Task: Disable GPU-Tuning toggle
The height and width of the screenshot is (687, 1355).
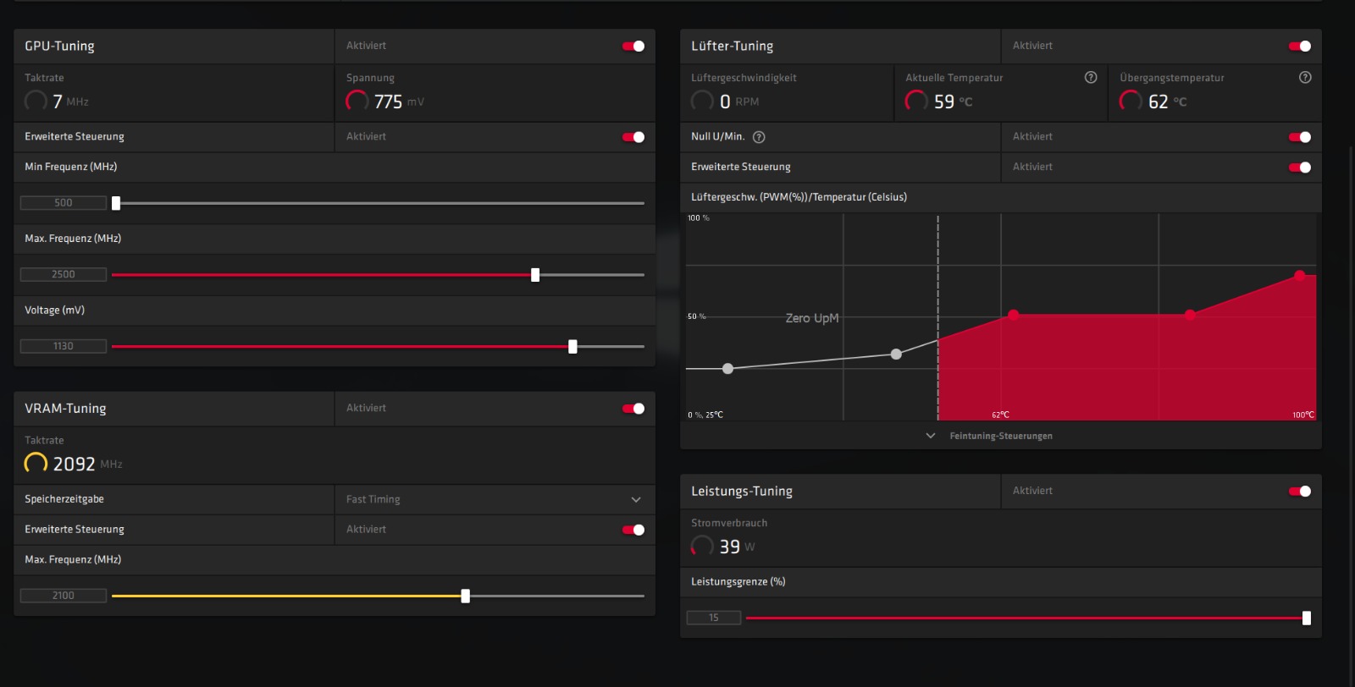Action: (x=633, y=46)
